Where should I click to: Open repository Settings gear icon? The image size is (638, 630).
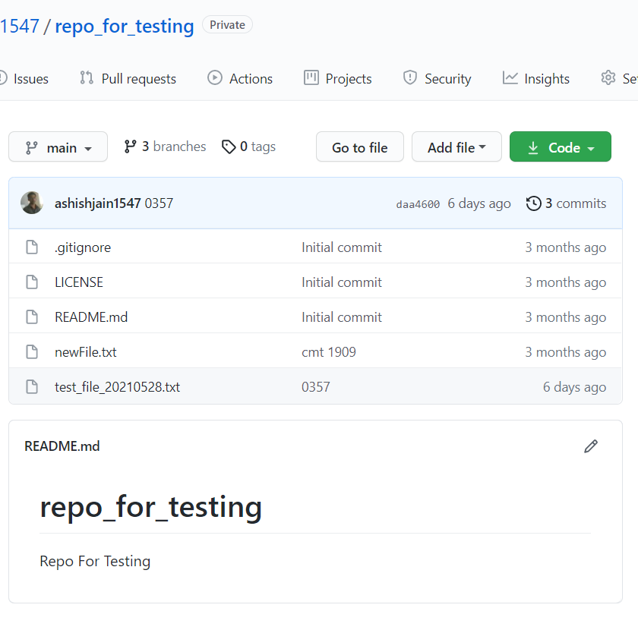click(x=608, y=78)
